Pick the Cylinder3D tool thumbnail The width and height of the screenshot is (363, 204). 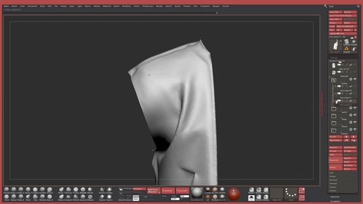pyautogui.click(x=347, y=42)
